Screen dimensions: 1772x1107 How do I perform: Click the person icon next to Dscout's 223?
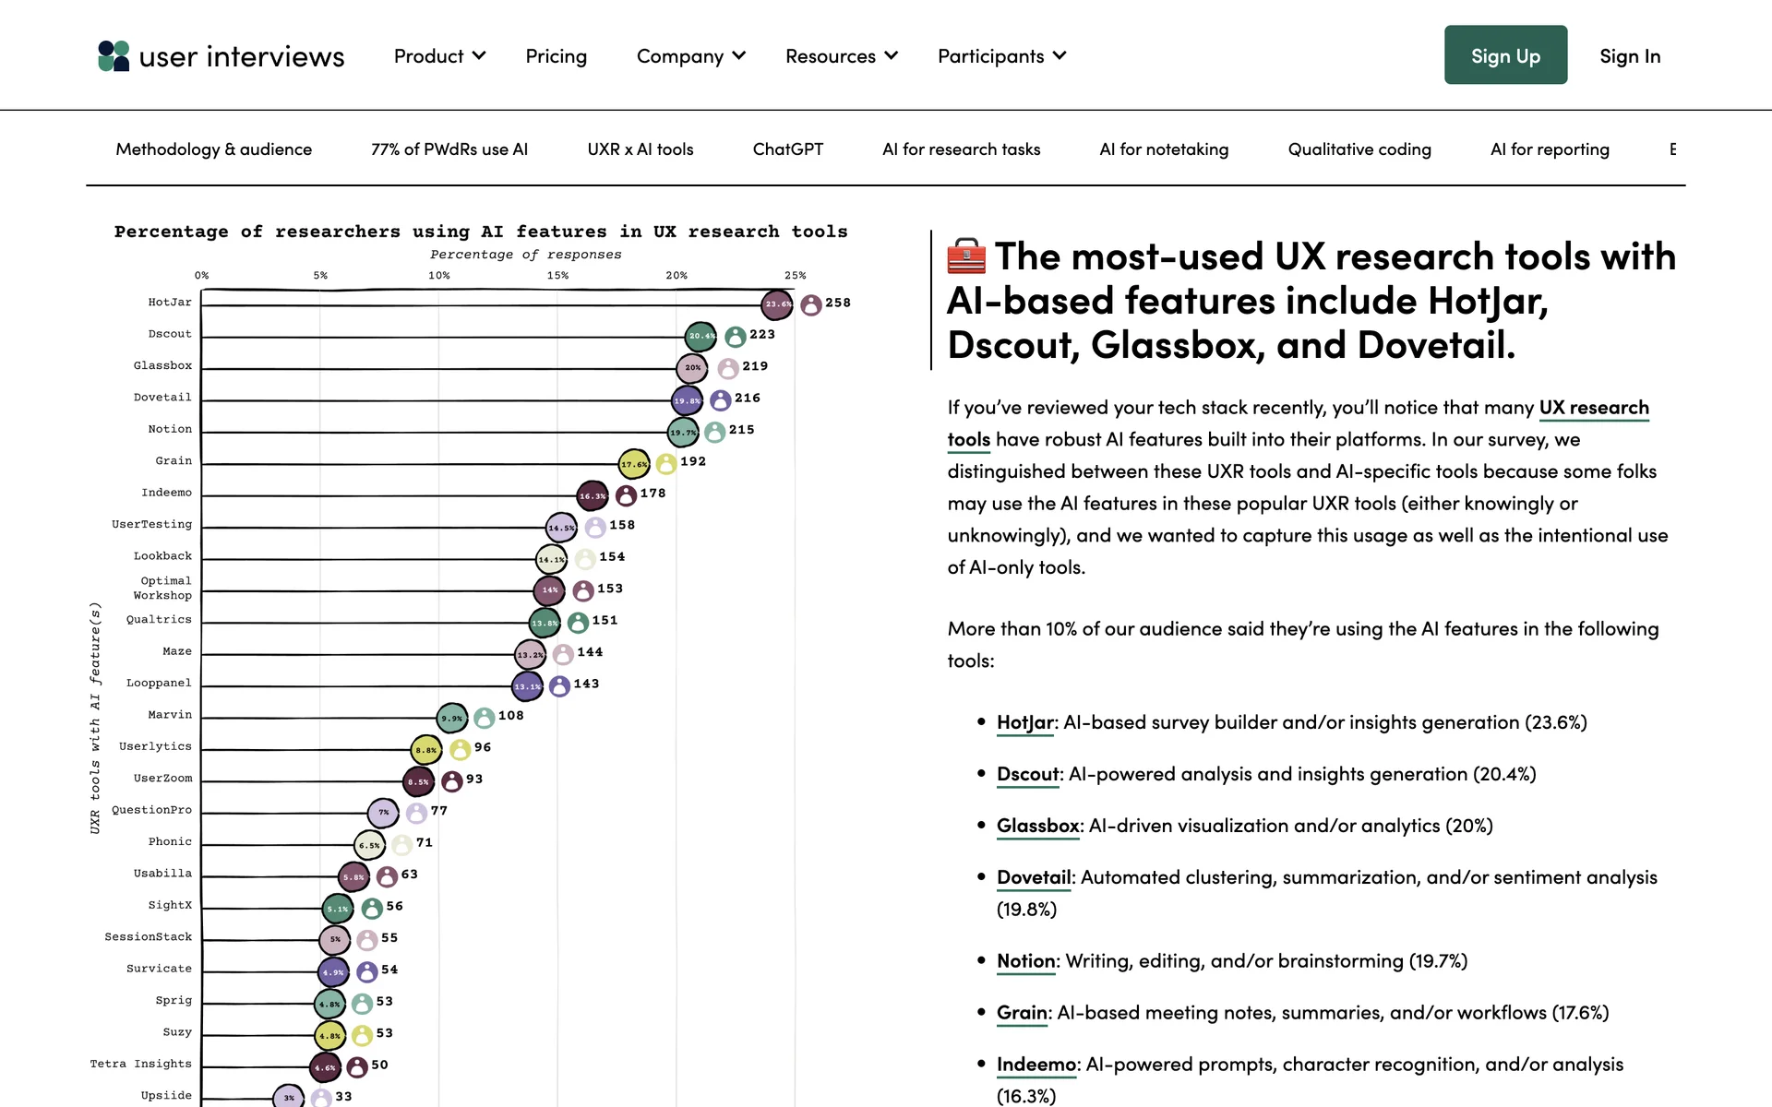click(735, 337)
